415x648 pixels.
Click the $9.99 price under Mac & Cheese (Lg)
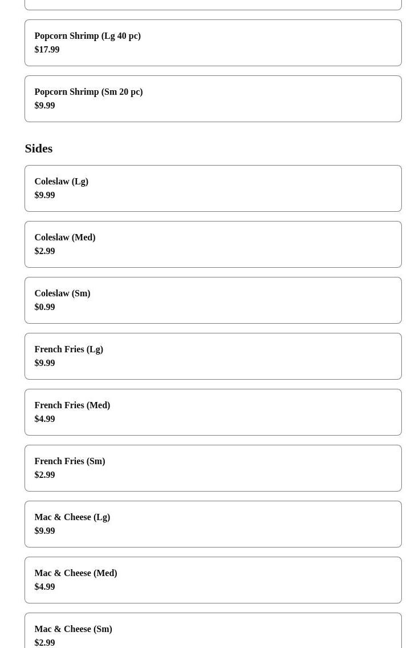tap(44, 531)
